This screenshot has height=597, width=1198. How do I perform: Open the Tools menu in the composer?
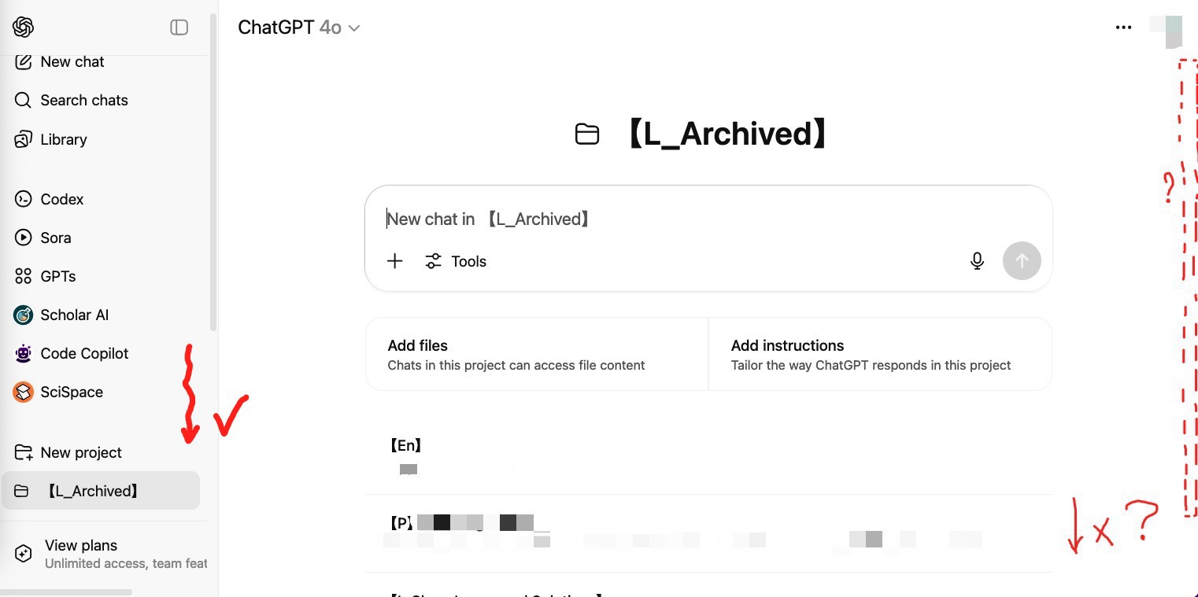[456, 261]
